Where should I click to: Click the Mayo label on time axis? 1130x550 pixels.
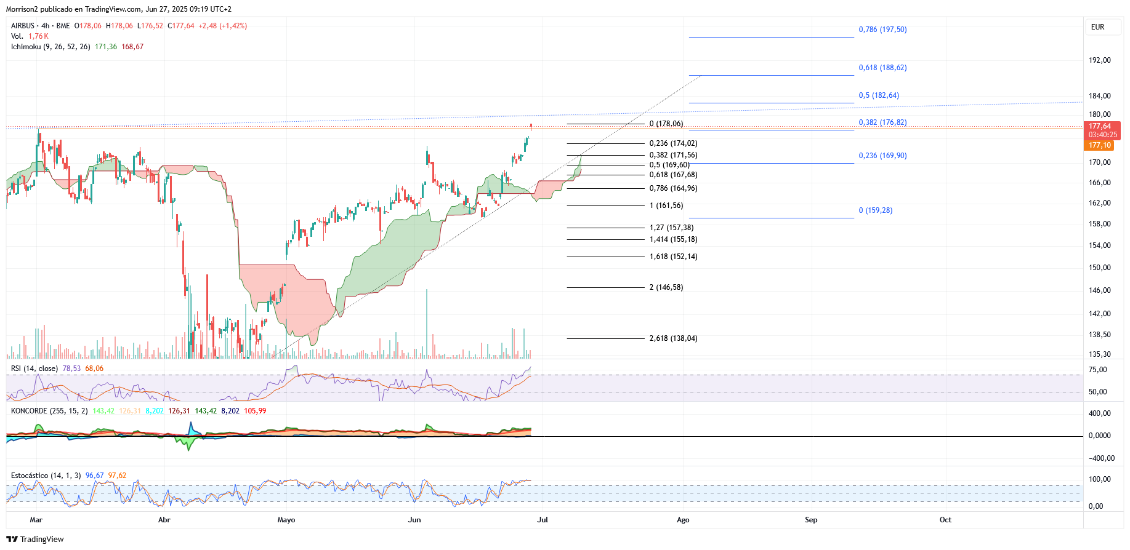(x=286, y=520)
